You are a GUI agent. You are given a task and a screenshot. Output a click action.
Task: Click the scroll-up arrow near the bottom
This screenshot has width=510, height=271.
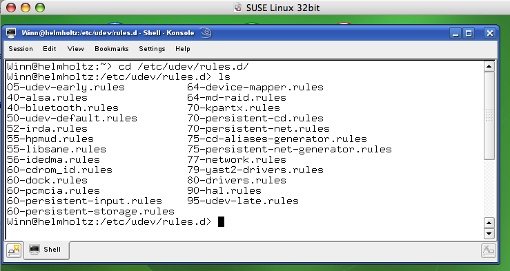pyautogui.click(x=489, y=223)
